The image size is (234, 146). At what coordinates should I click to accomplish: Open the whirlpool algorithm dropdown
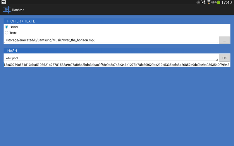click(111, 58)
